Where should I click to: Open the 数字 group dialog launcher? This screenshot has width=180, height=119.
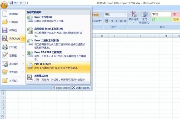click(126, 27)
